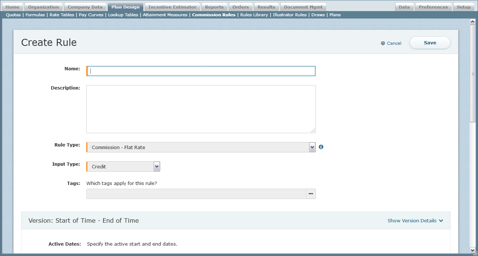Open the Setup tab
This screenshot has width=478, height=256.
pyautogui.click(x=464, y=7)
